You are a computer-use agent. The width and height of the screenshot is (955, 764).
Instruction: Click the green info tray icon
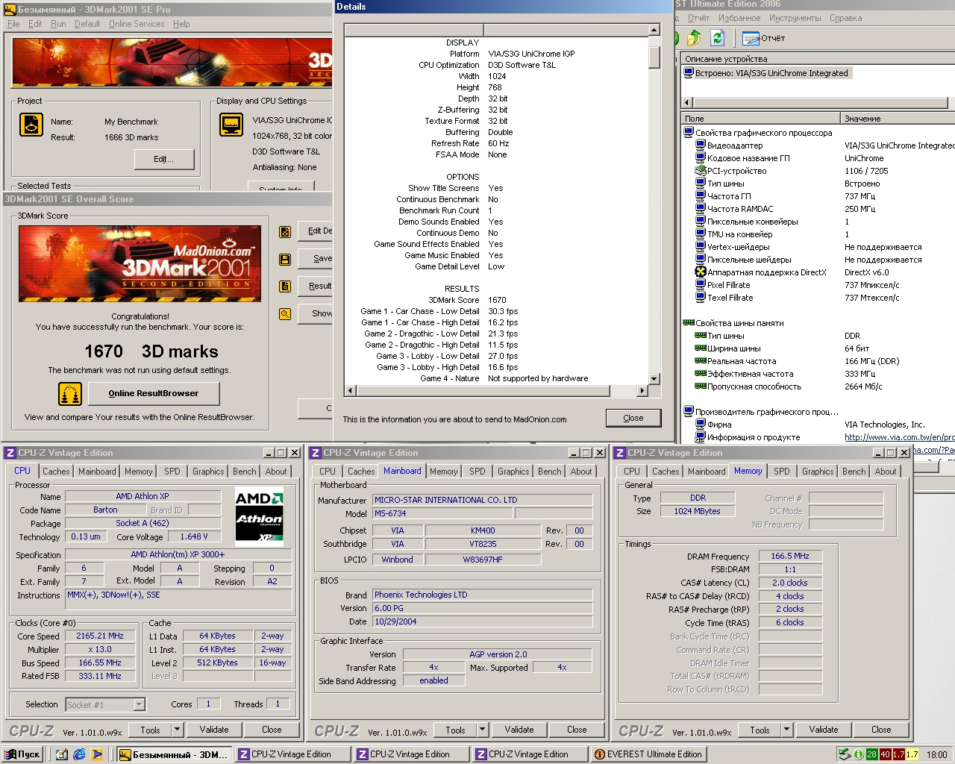pyautogui.click(x=858, y=754)
